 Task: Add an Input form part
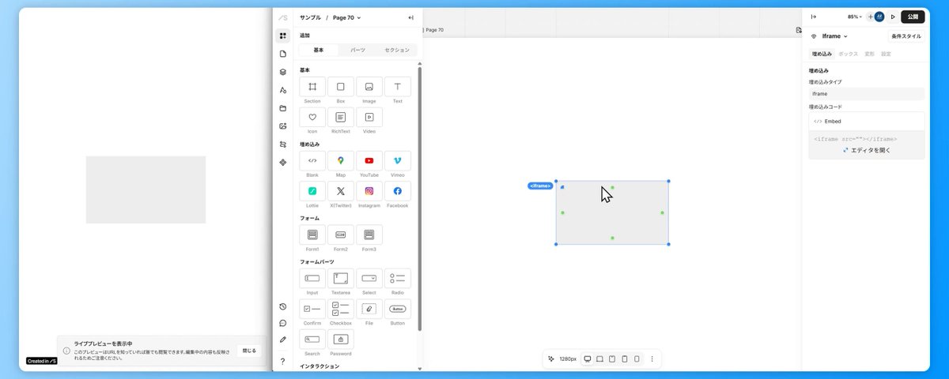pos(312,278)
